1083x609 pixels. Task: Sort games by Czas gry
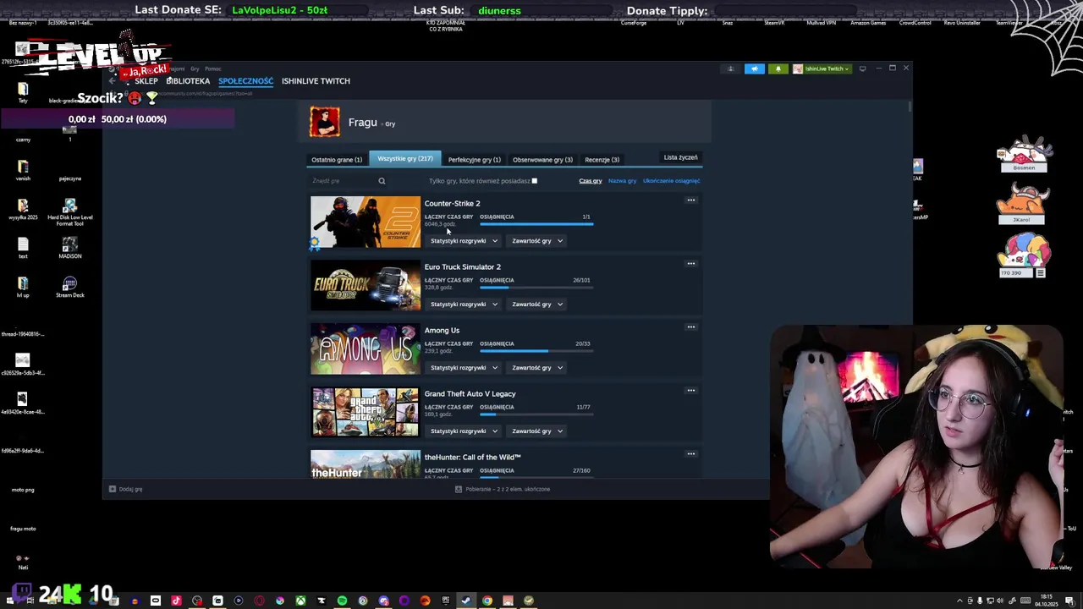591,181
